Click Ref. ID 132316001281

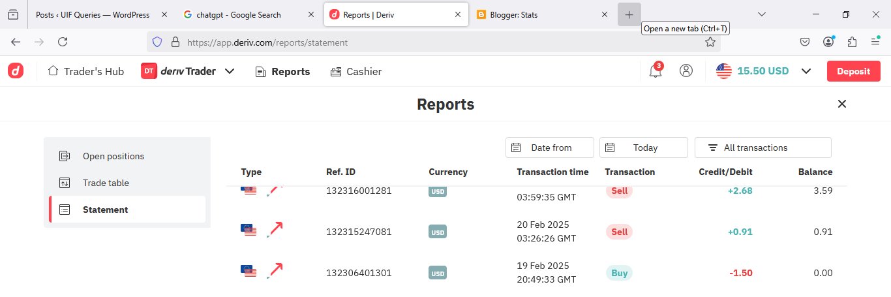pos(359,191)
